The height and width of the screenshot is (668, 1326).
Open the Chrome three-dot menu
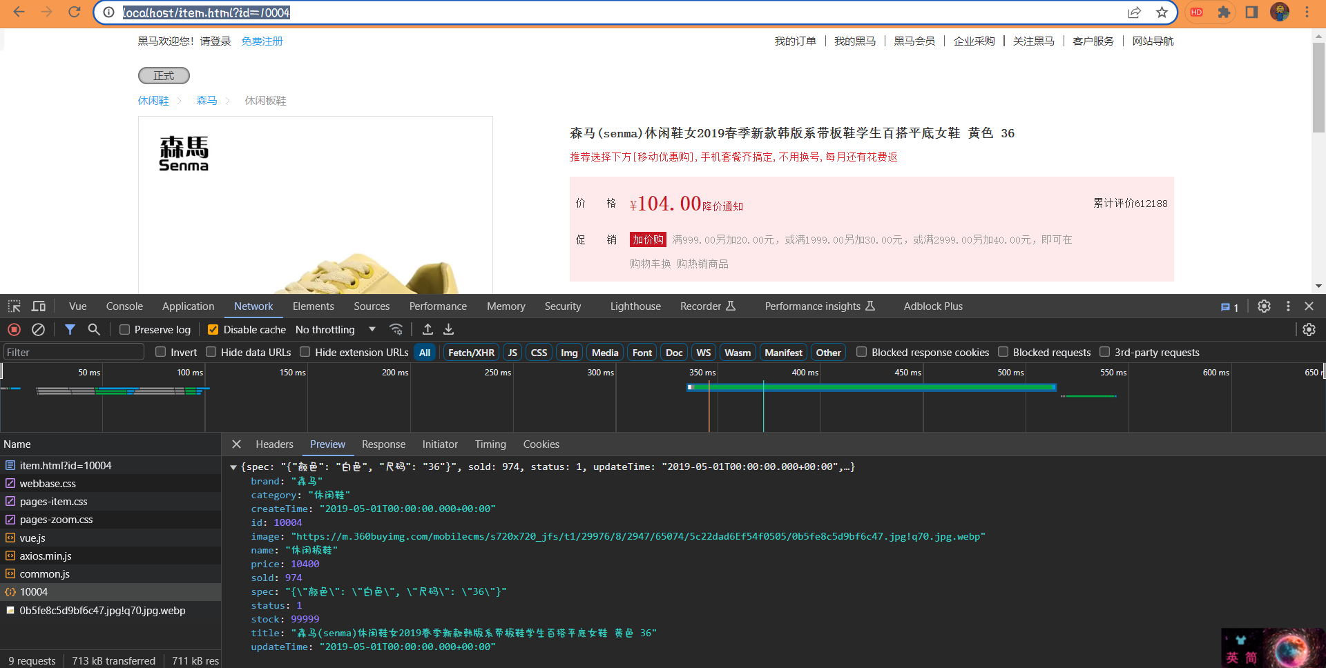coord(1307,12)
